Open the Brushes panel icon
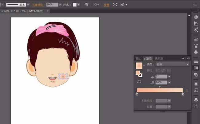 pyautogui.click(x=196, y=46)
